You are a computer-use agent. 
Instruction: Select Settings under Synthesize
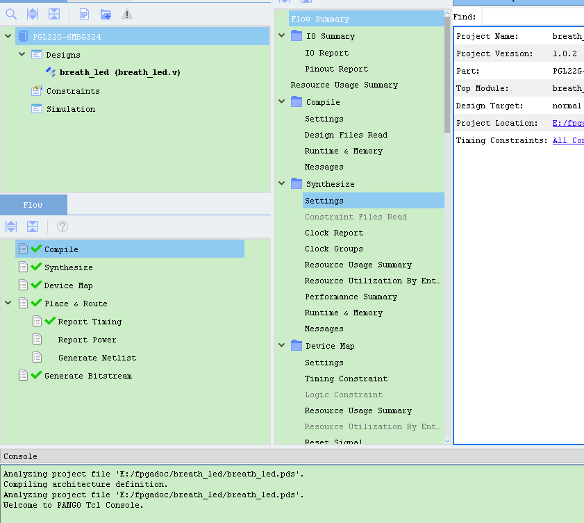[374, 201]
